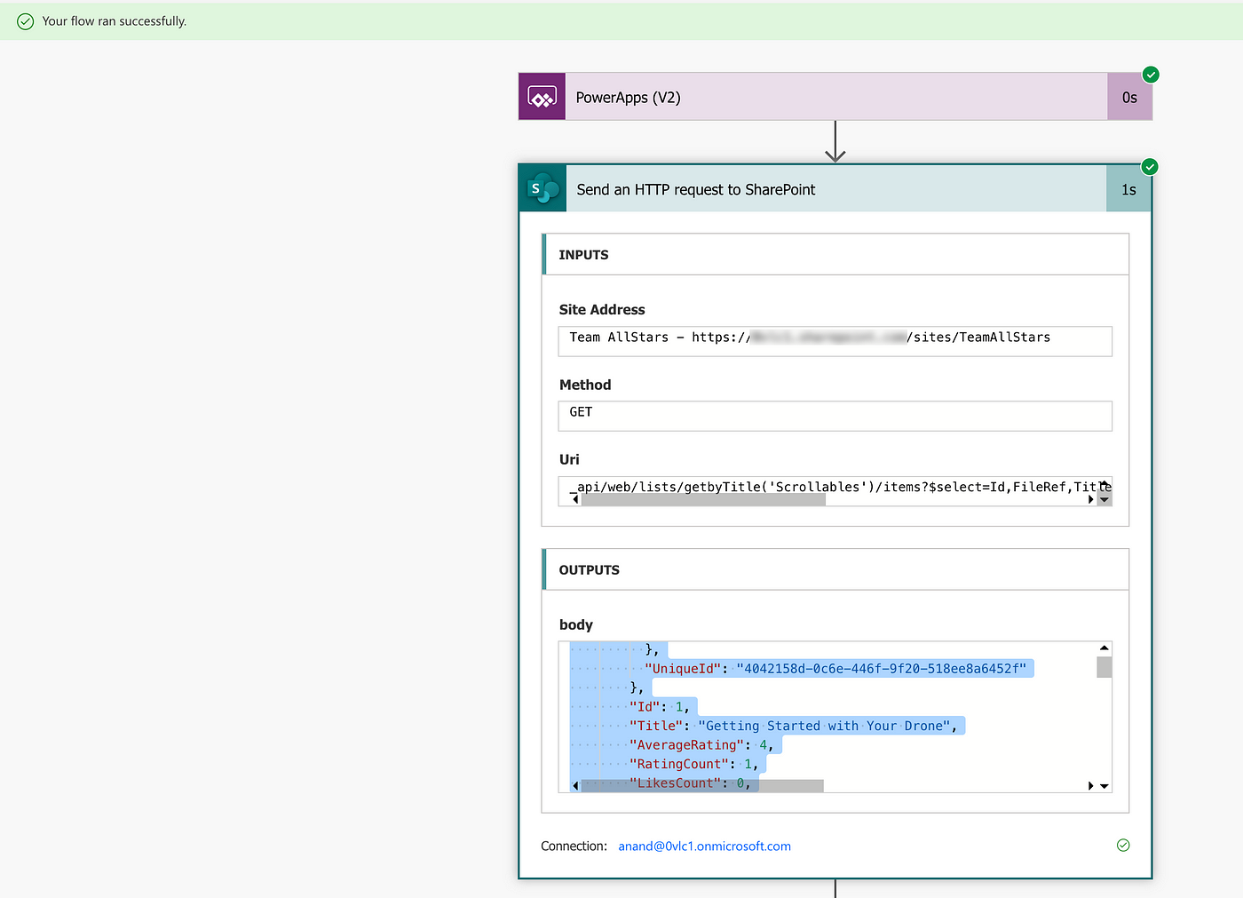Click the flow ran successfully check icon
Screen dimensions: 1243x898
click(x=26, y=21)
